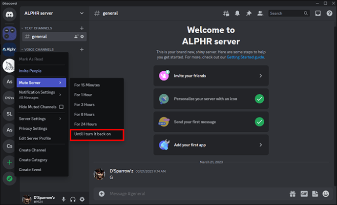This screenshot has height=205, width=337.
Task: Select the Alphr server icon in sidebar
Action: click(9, 49)
